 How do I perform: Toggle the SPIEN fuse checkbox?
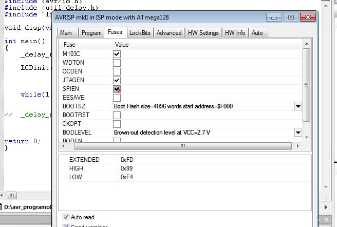click(117, 89)
